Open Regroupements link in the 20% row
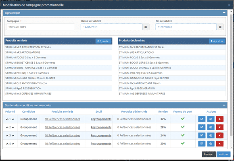 [101, 144]
